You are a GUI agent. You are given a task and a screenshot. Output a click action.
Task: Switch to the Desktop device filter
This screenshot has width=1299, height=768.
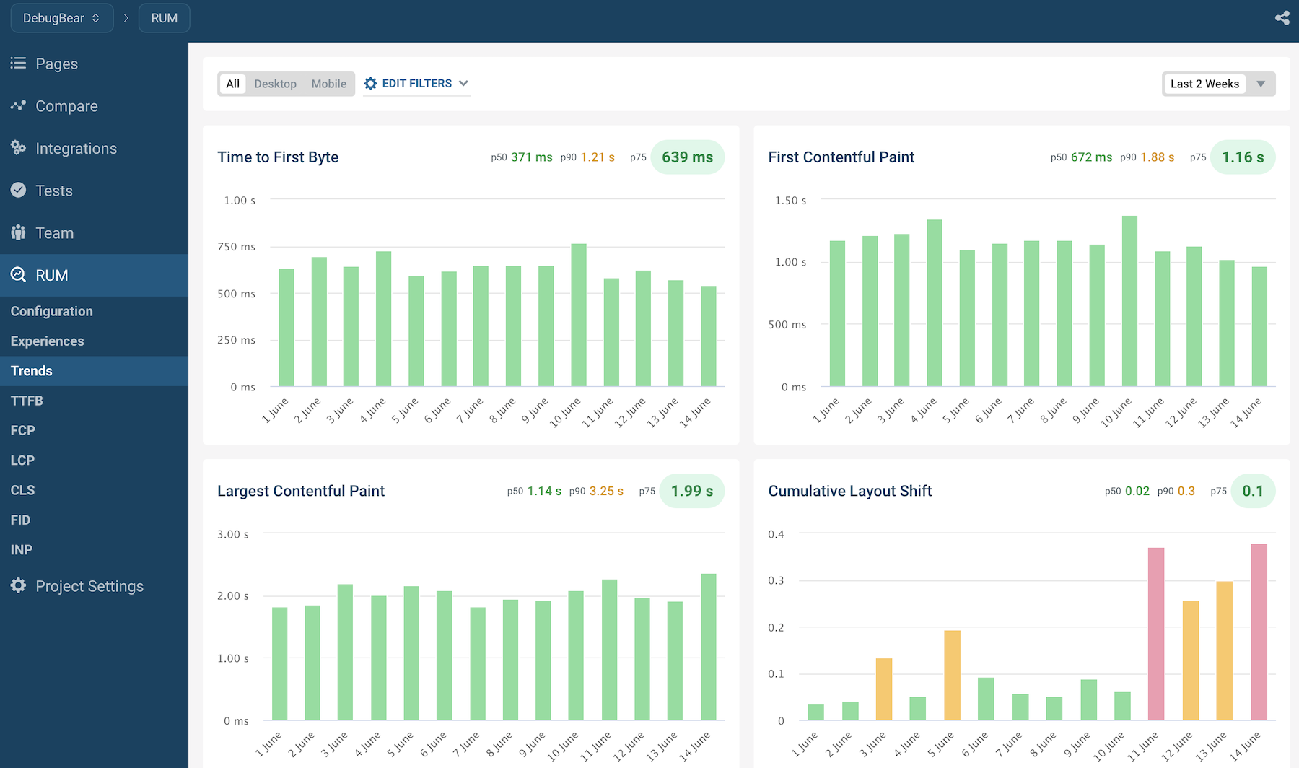point(275,84)
